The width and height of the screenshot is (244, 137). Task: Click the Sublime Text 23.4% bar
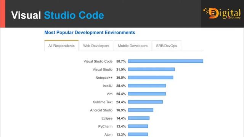145,102
